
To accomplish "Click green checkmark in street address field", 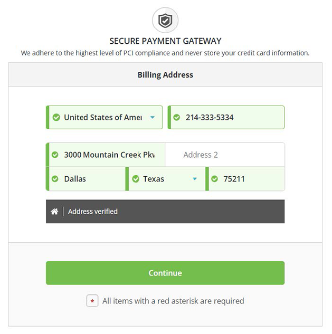I will [55, 155].
